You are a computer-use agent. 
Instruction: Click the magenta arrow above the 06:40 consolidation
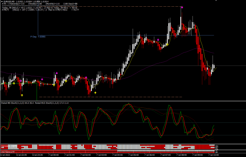click(158, 40)
